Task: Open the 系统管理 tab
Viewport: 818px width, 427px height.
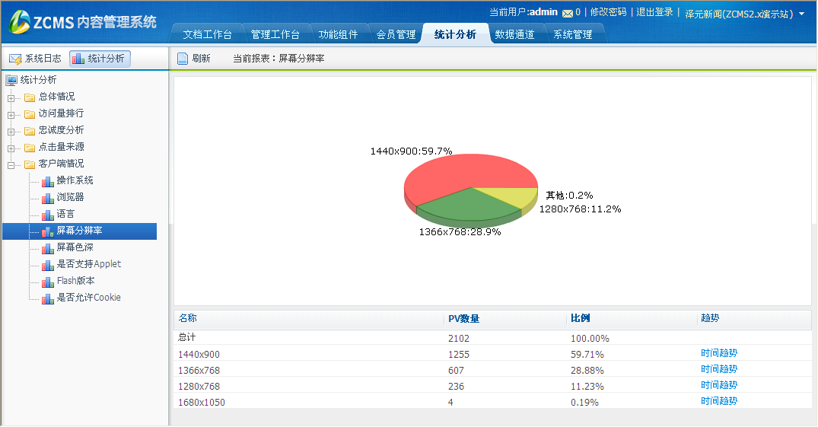Action: 572,34
